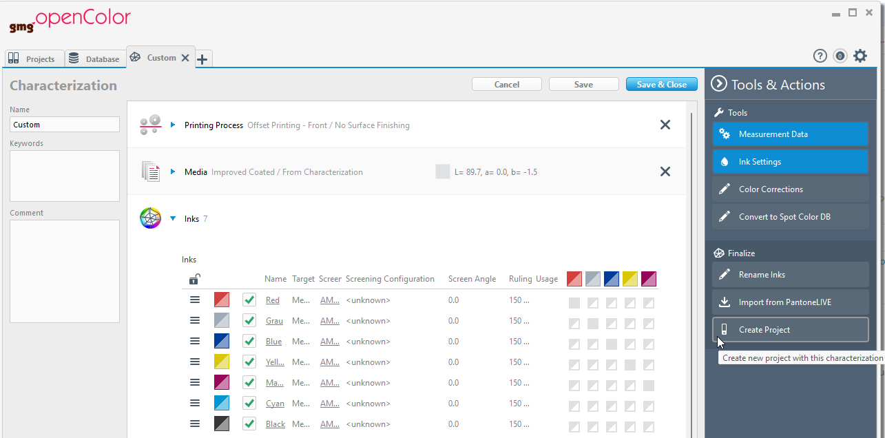Image resolution: width=885 pixels, height=438 pixels.
Task: Open the help question mark icon
Action: pyautogui.click(x=820, y=56)
